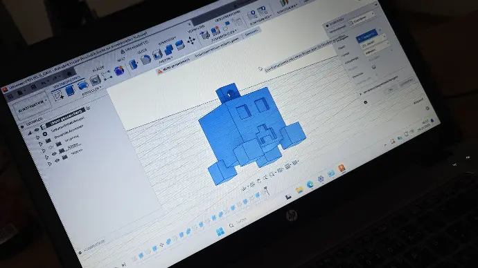Image resolution: width=478 pixels, height=268 pixels.
Task: Choose the Extrude tool in toolbar
Action: 70,91
